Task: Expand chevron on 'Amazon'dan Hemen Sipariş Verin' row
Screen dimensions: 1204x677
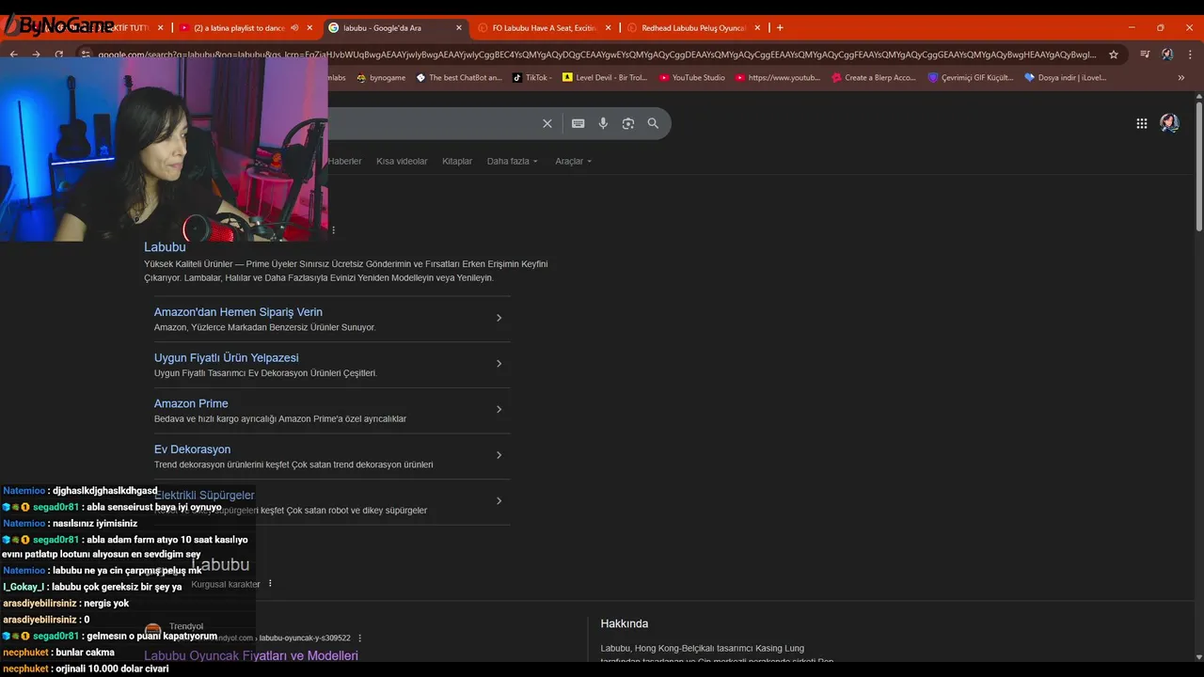Action: (x=499, y=318)
